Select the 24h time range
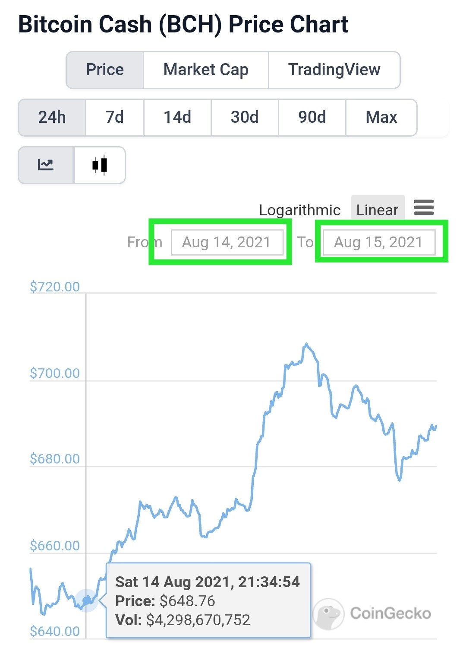 [52, 118]
